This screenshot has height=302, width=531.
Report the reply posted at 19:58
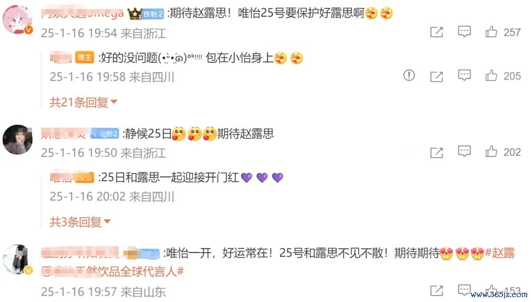pyautogui.click(x=409, y=75)
